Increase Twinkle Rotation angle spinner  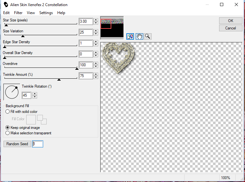click(35, 94)
